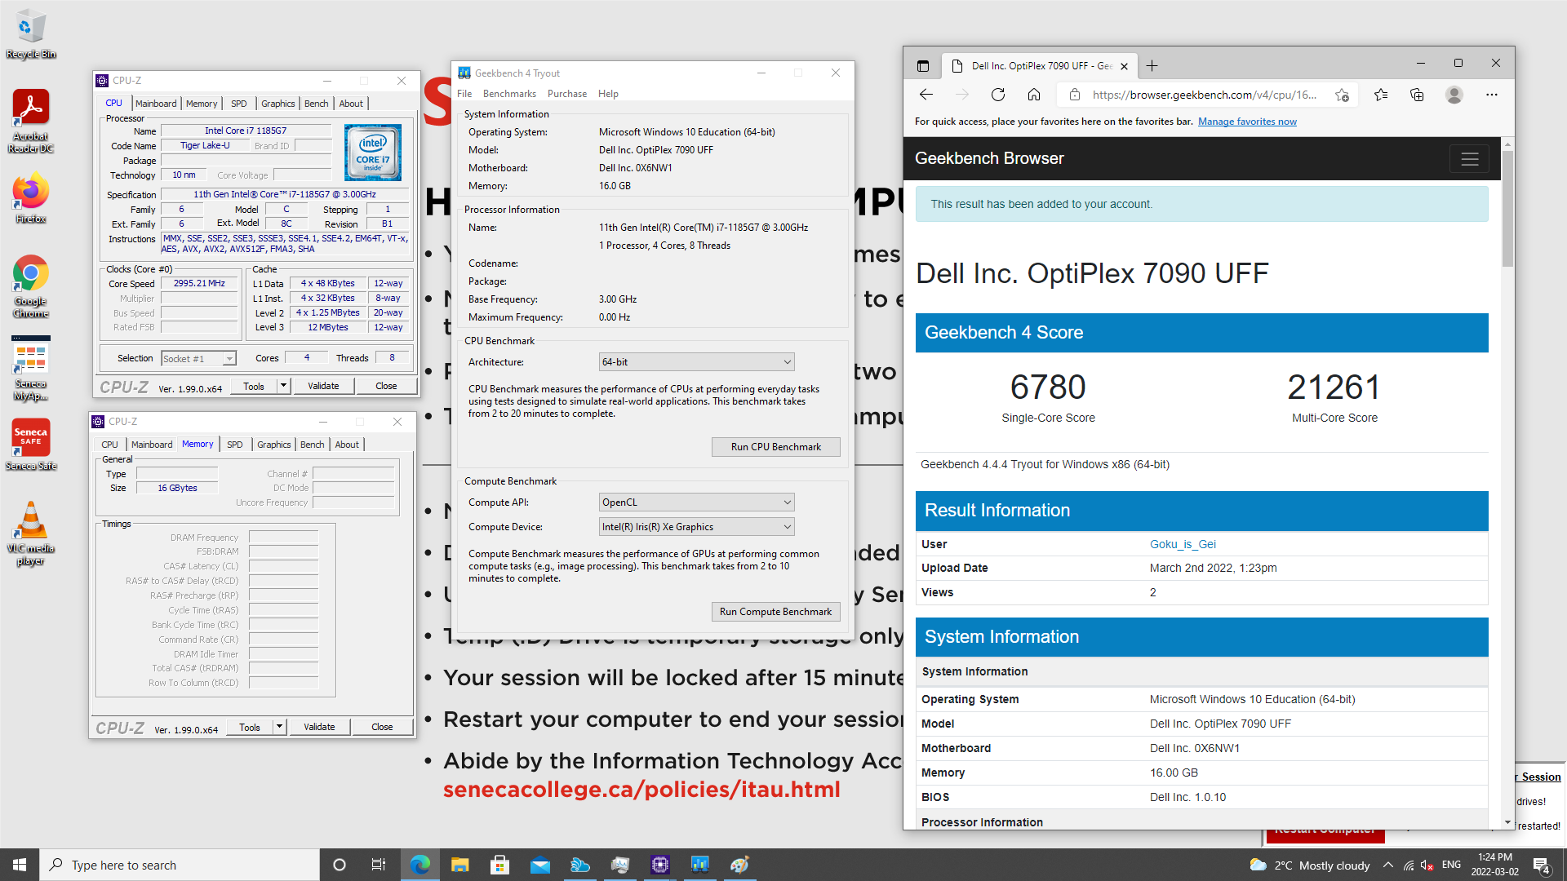Switch to Mainboard tab in top CPU-Z
The height and width of the screenshot is (881, 1567).
(x=156, y=104)
